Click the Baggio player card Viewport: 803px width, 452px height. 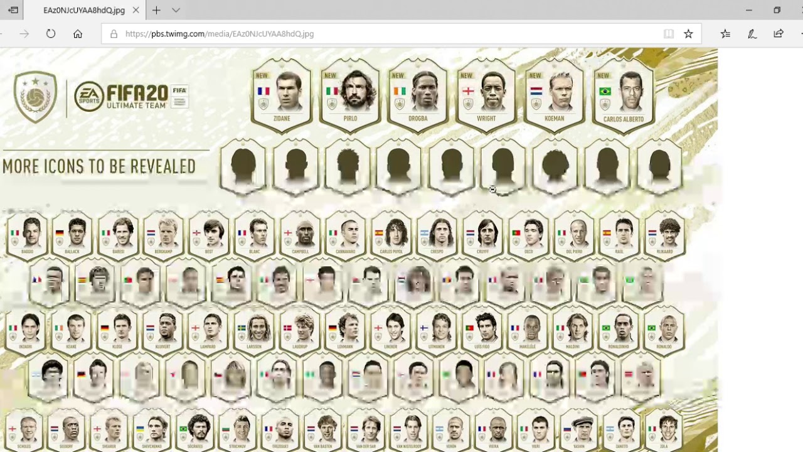click(27, 235)
